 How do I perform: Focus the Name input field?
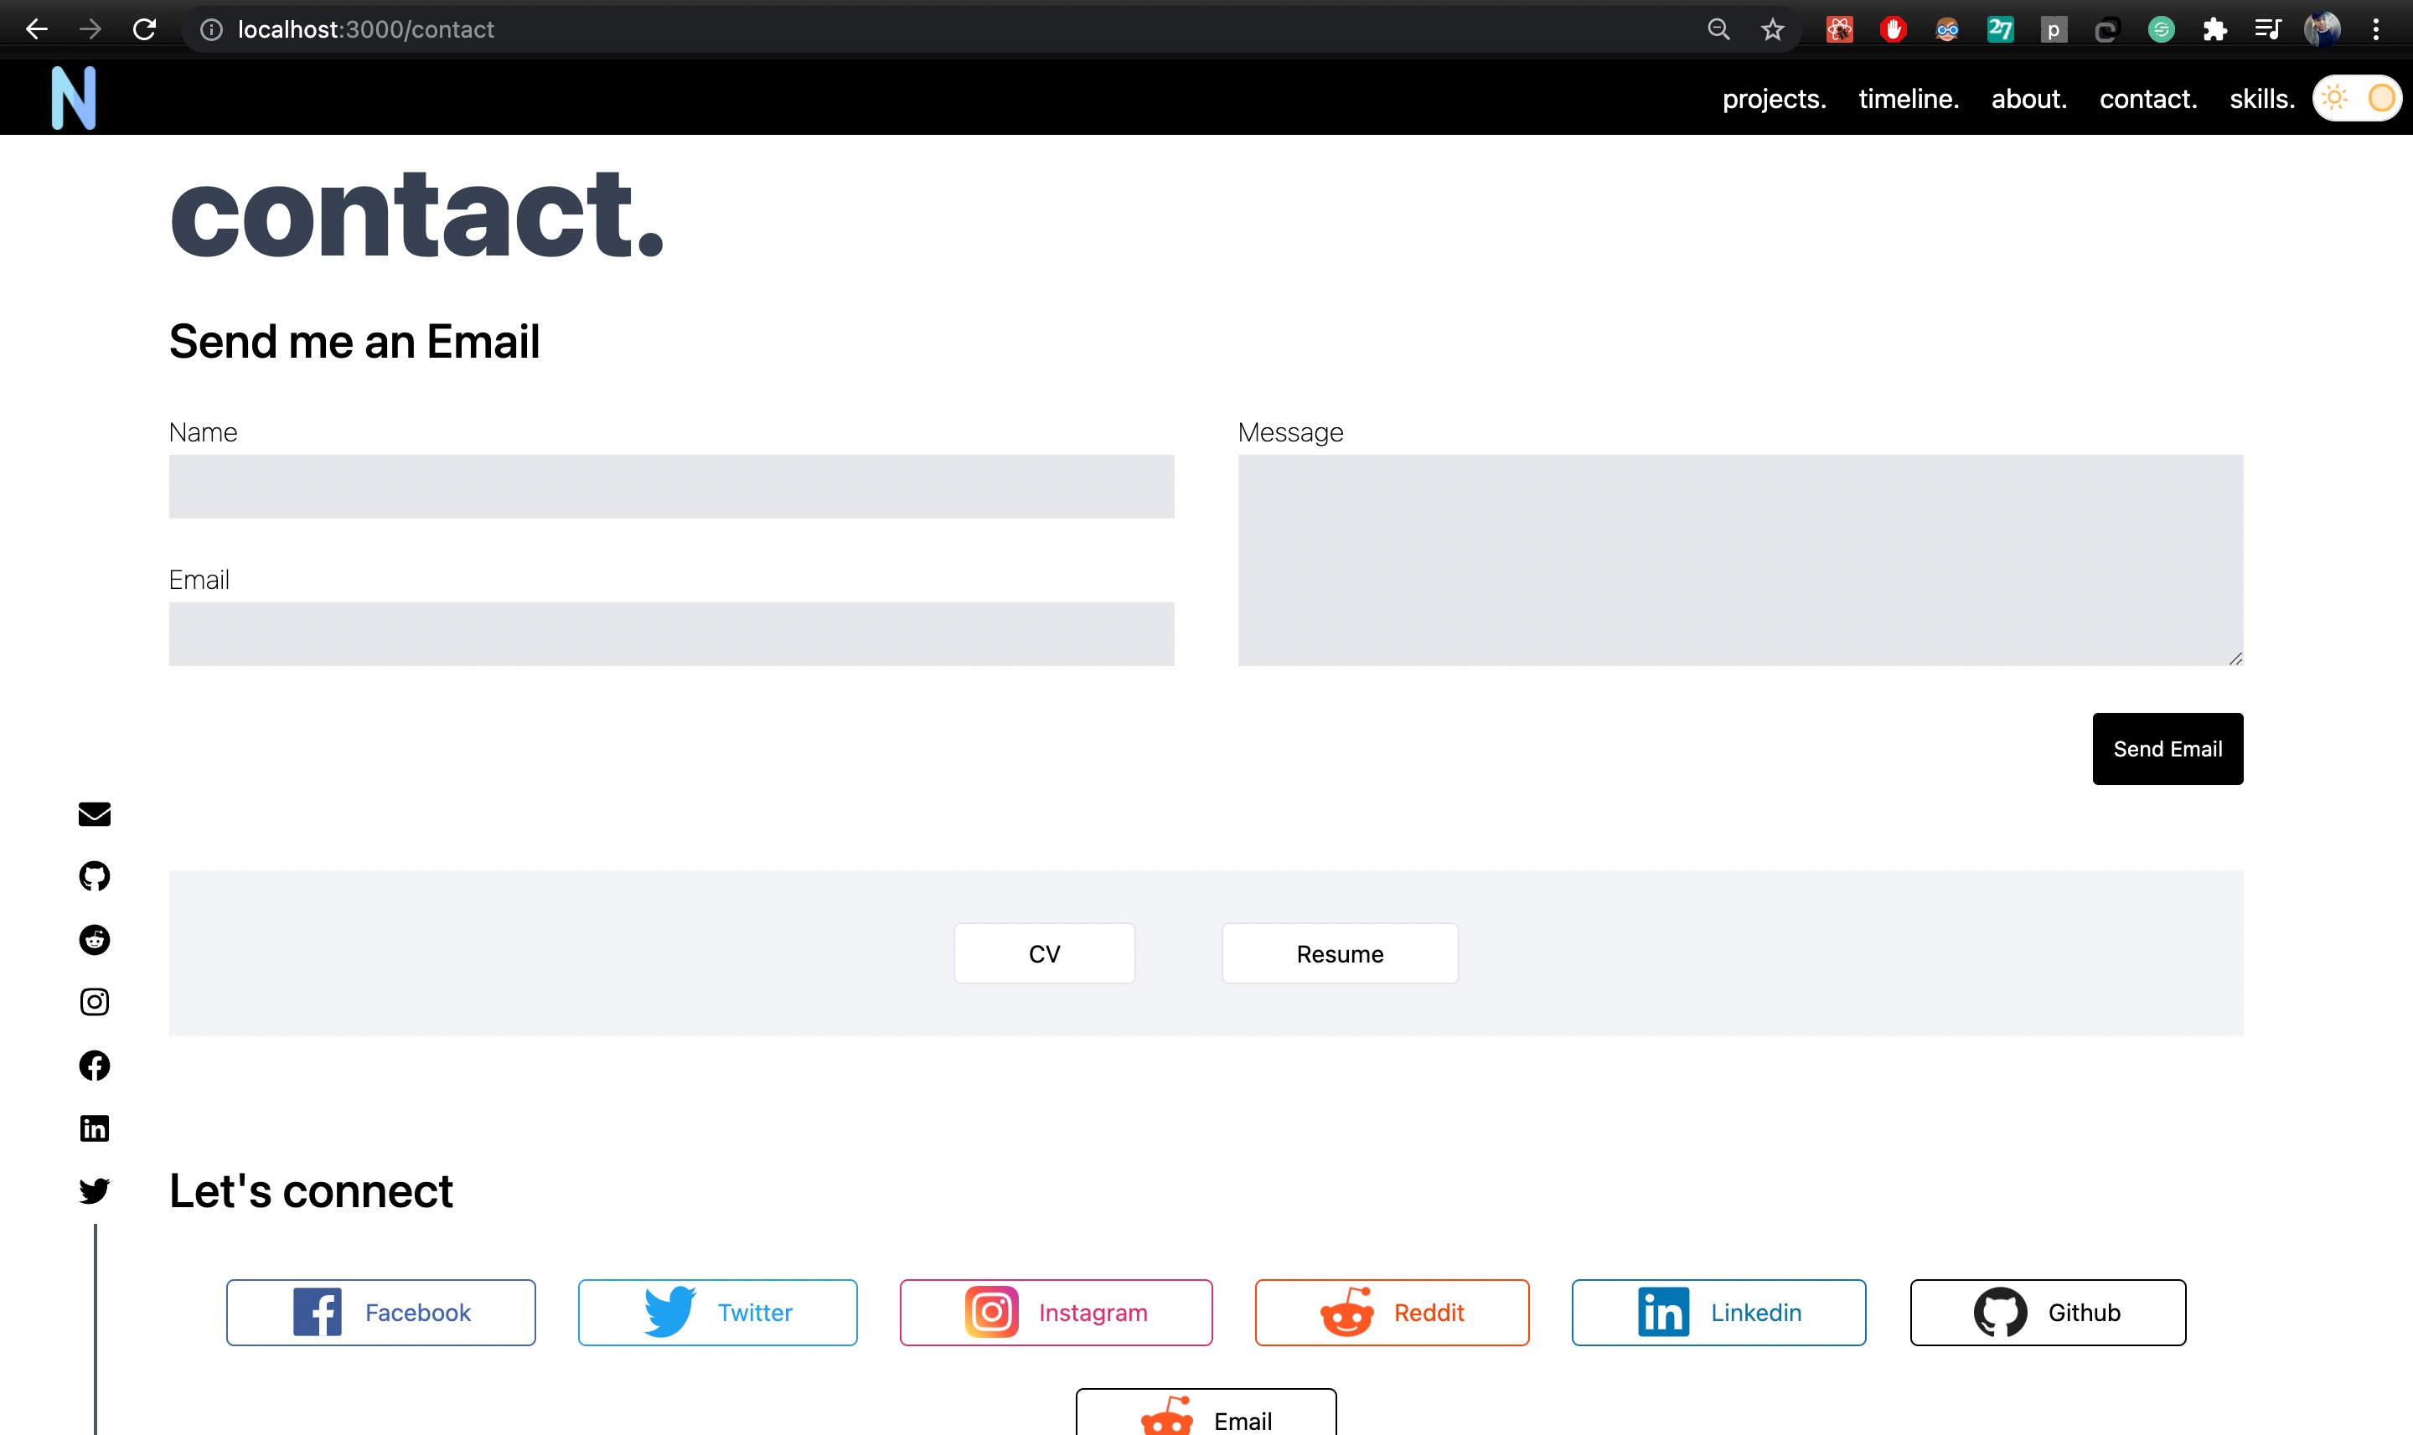(671, 487)
